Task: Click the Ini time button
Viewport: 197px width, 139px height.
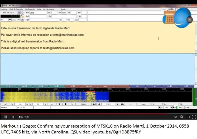Action: point(49,13)
